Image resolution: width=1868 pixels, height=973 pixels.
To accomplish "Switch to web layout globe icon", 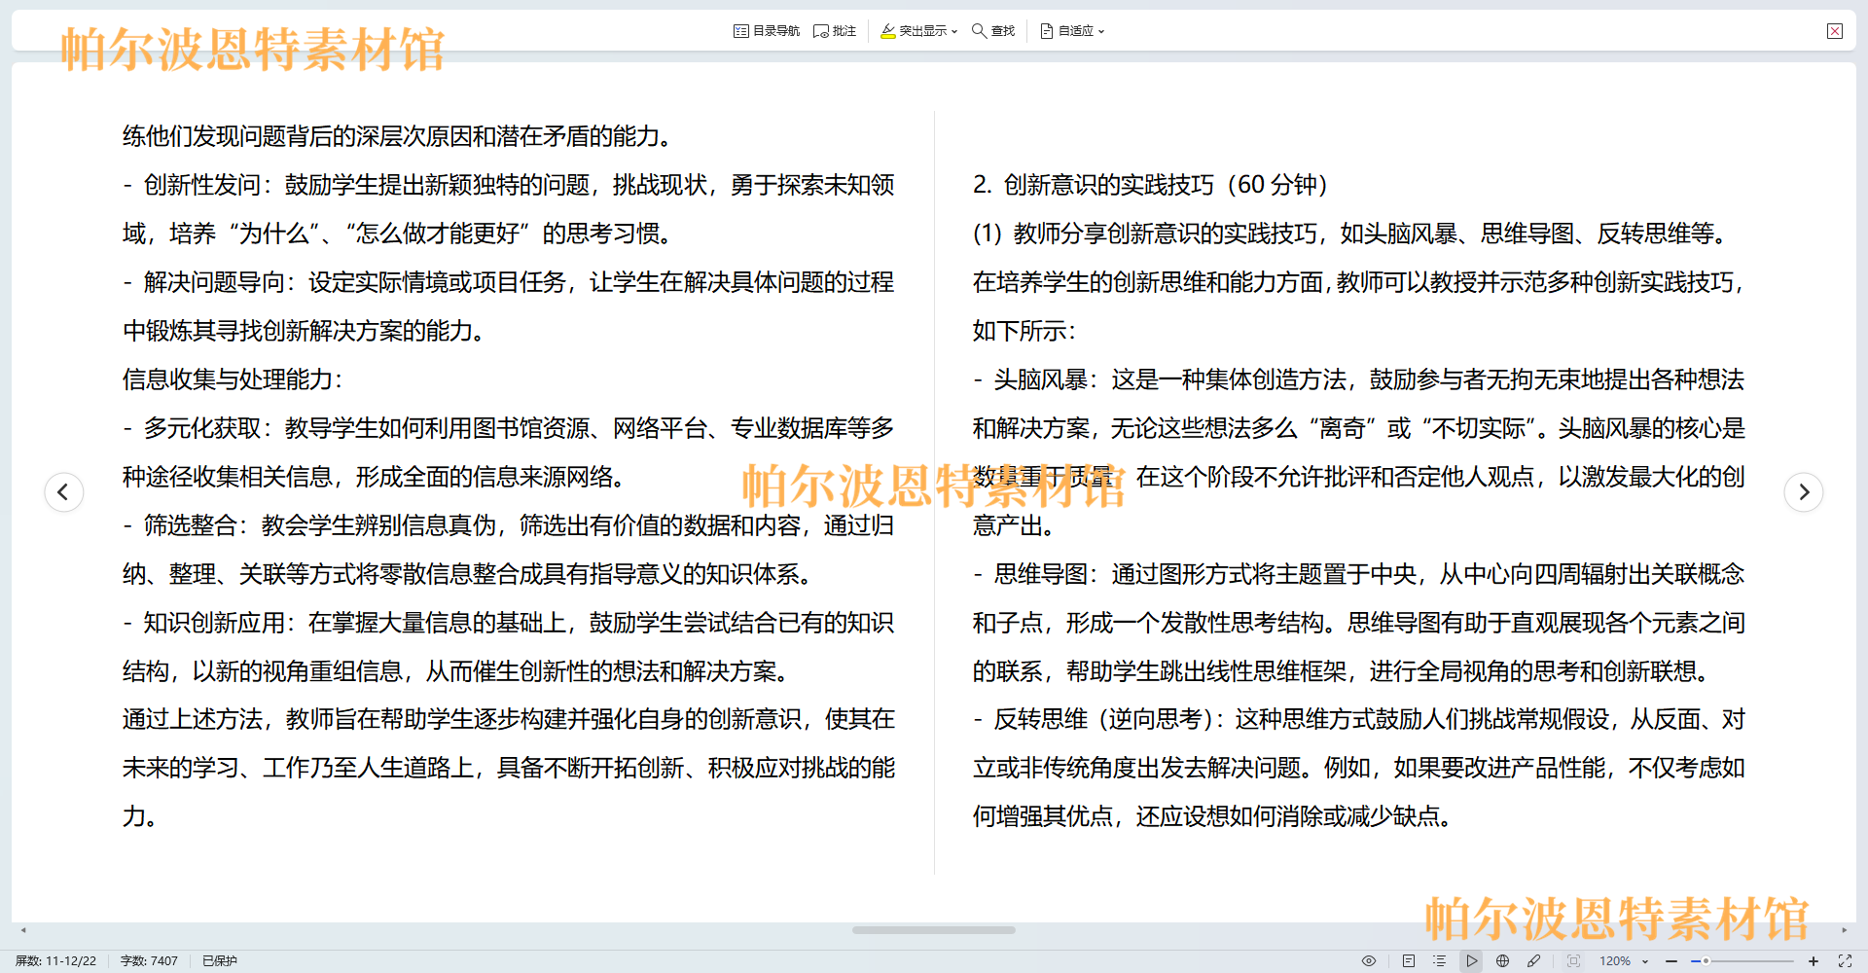I will click(x=1502, y=960).
